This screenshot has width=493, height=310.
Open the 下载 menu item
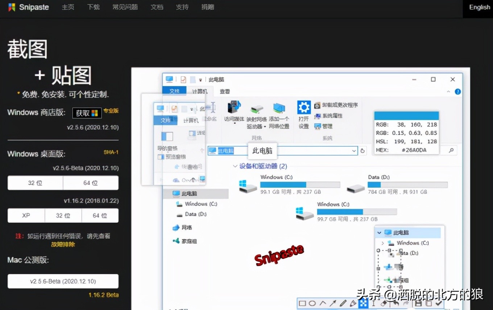point(94,7)
